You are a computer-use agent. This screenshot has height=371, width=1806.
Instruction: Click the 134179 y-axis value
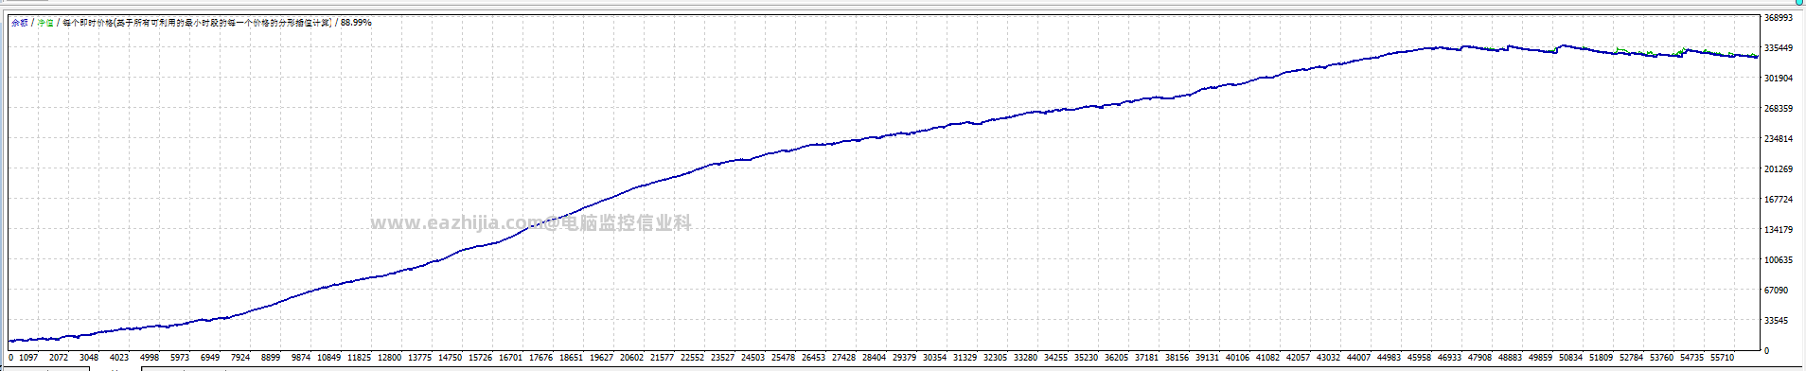click(1779, 230)
